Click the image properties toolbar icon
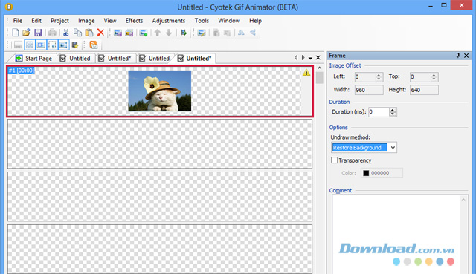 [x=202, y=33]
